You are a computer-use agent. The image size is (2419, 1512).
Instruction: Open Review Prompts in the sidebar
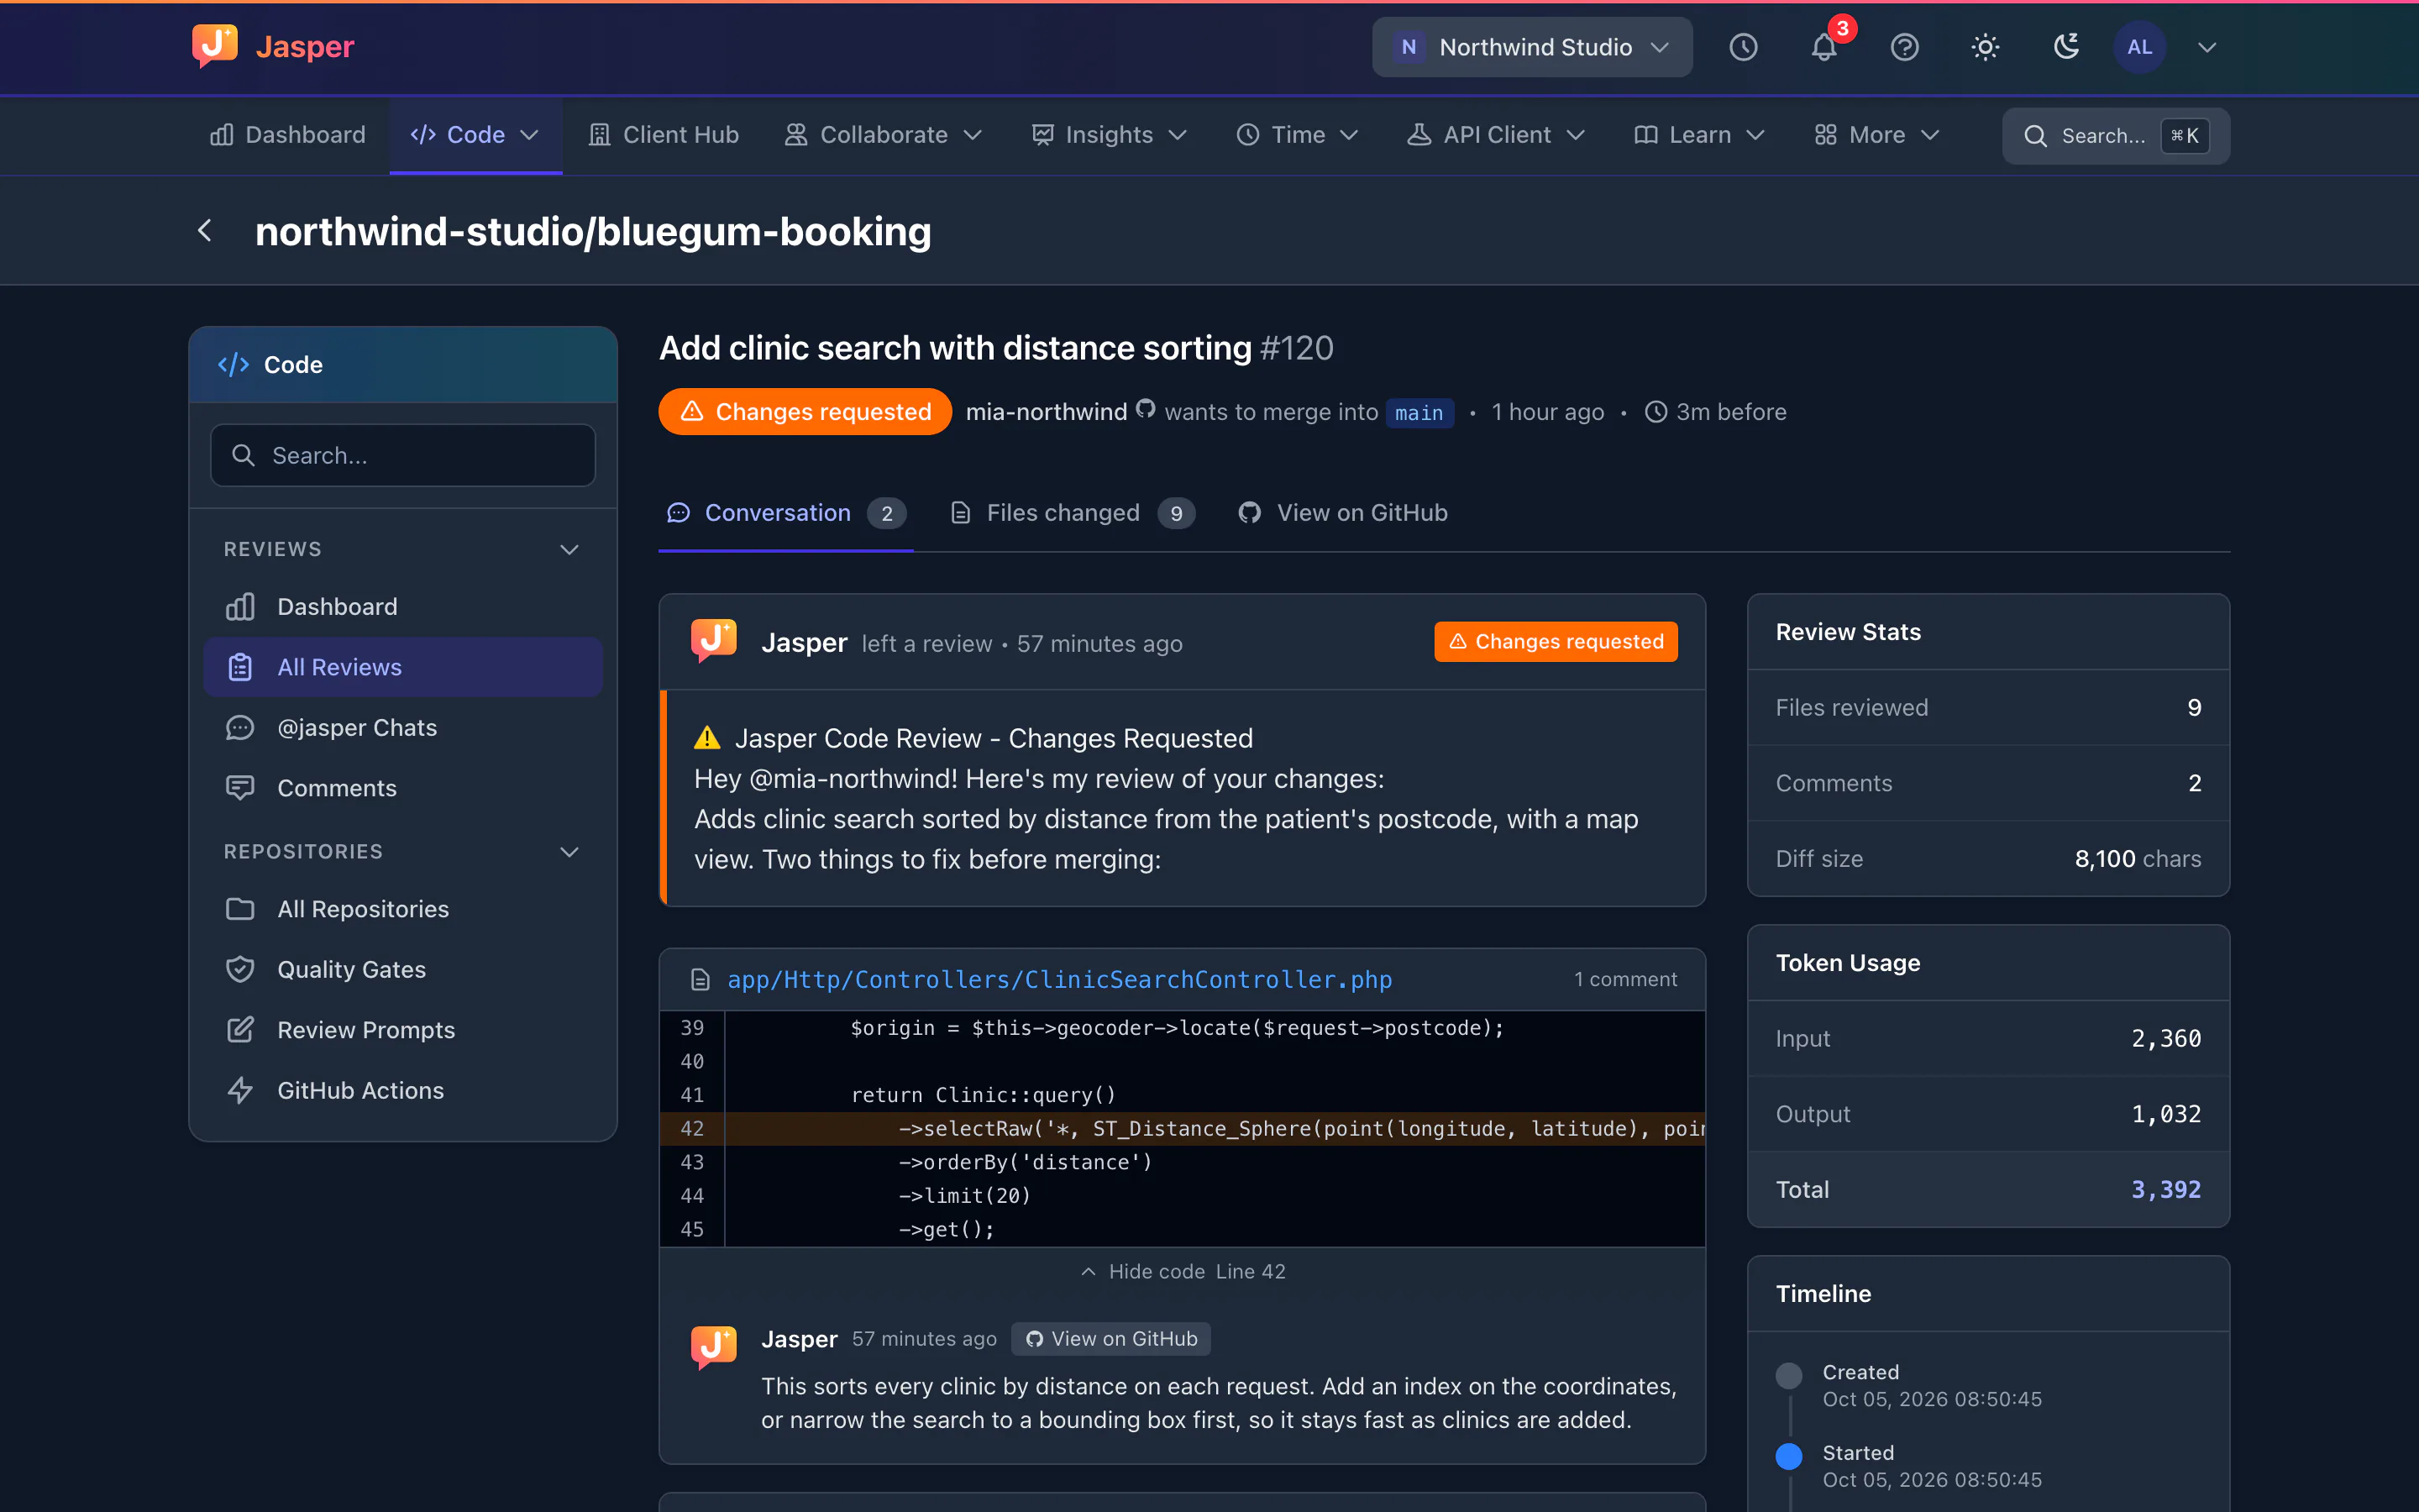click(x=403, y=1030)
